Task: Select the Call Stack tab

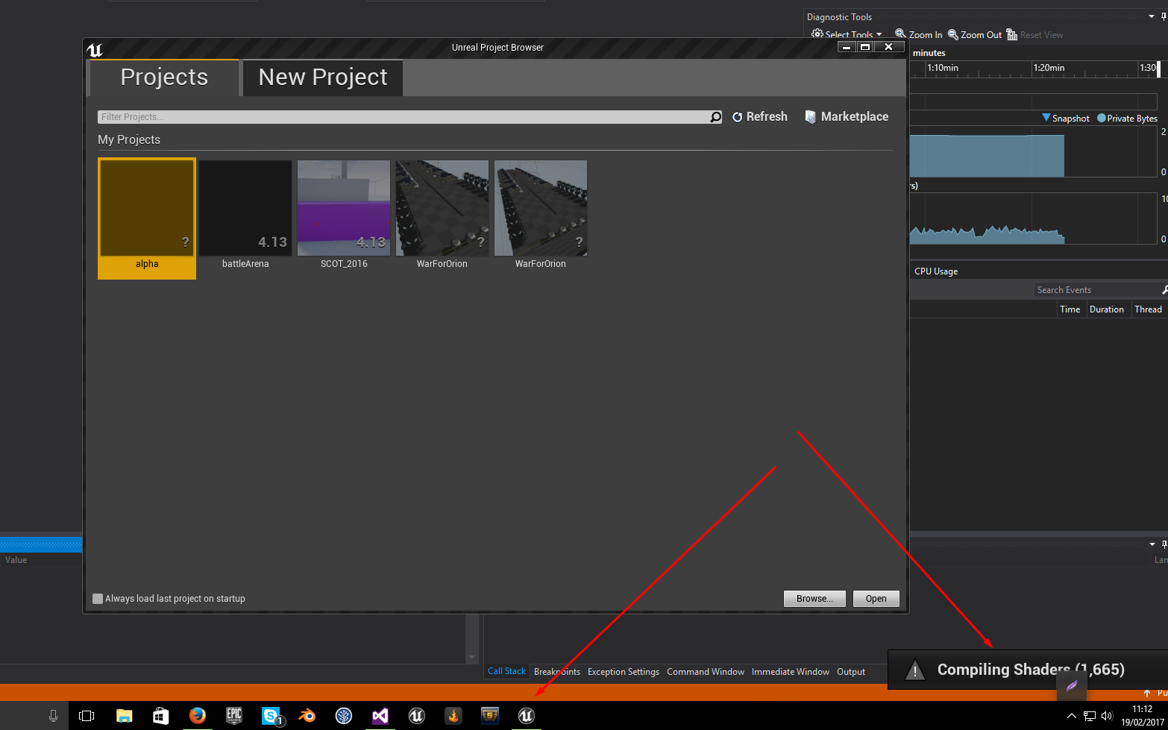Action: pyautogui.click(x=506, y=672)
